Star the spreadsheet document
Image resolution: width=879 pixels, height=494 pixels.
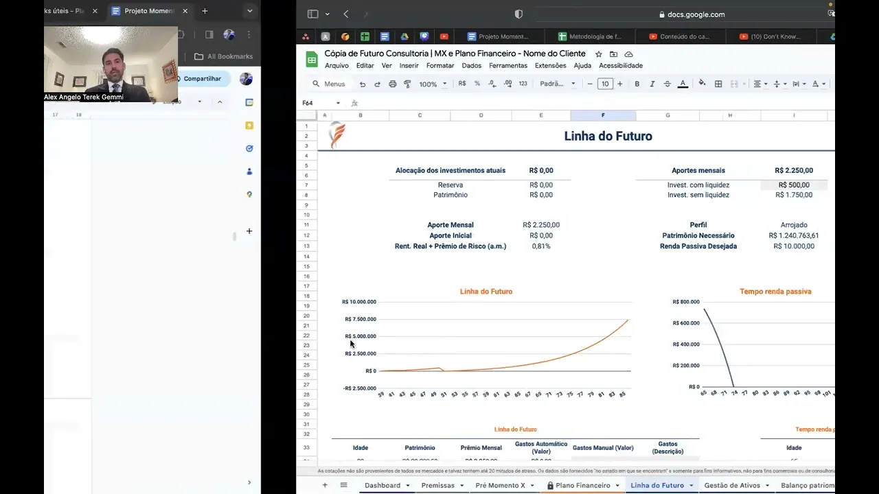pyautogui.click(x=598, y=54)
